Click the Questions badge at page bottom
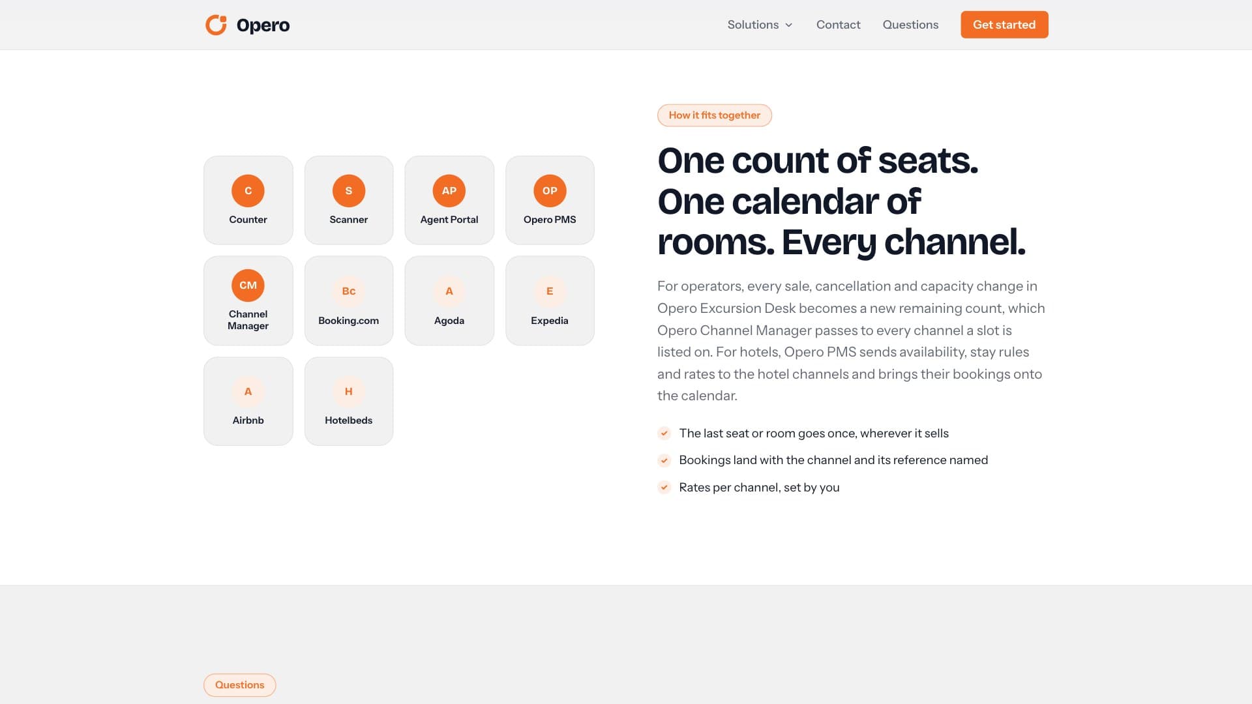This screenshot has height=704, width=1252. point(240,685)
